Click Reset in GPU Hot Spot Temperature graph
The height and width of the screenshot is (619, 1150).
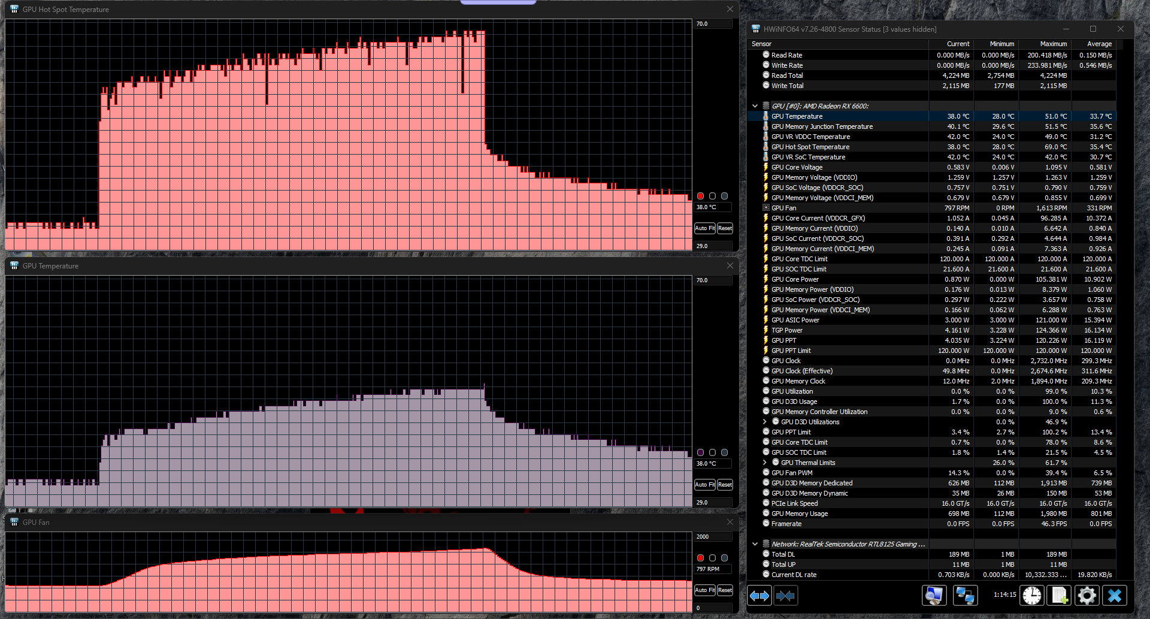pos(725,228)
